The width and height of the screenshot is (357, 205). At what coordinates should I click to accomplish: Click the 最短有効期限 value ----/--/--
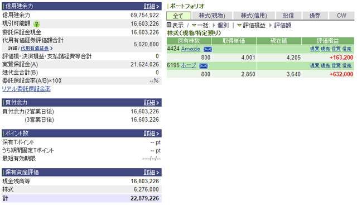pos(151,159)
